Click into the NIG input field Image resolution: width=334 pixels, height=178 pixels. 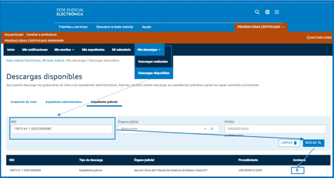(x=61, y=129)
